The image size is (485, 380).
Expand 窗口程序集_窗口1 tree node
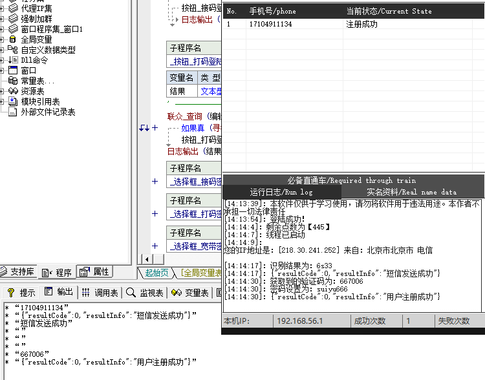click(1, 29)
